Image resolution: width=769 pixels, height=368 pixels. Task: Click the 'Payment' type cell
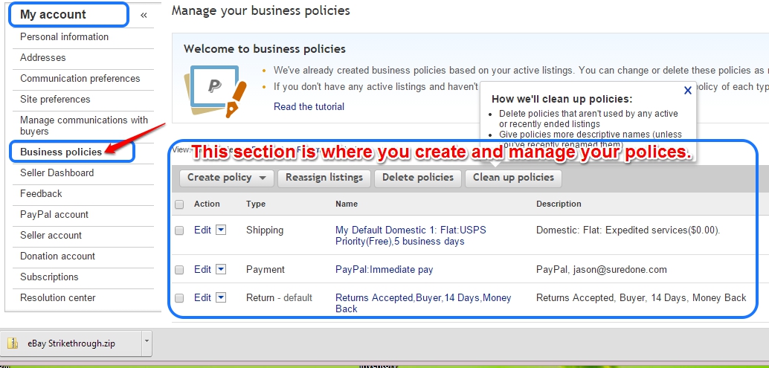[x=266, y=270]
